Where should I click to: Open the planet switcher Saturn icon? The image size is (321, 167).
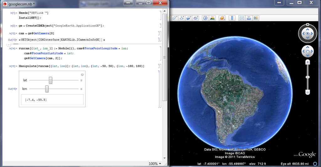(x=222, y=18)
